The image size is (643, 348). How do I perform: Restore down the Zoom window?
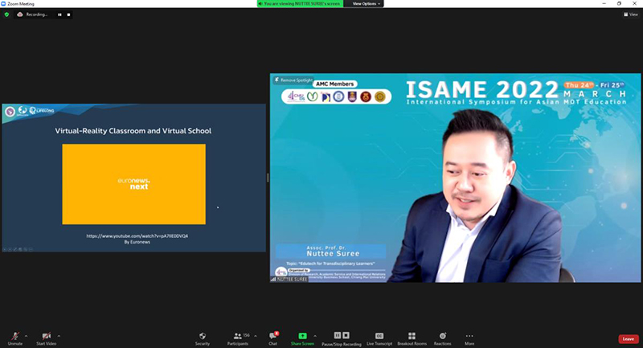pos(619,4)
